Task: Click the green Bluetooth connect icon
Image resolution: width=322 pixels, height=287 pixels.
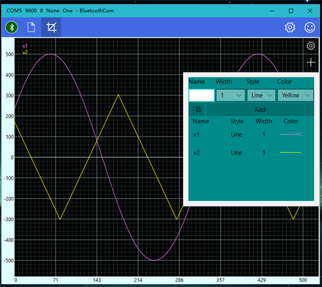Action: [11, 27]
